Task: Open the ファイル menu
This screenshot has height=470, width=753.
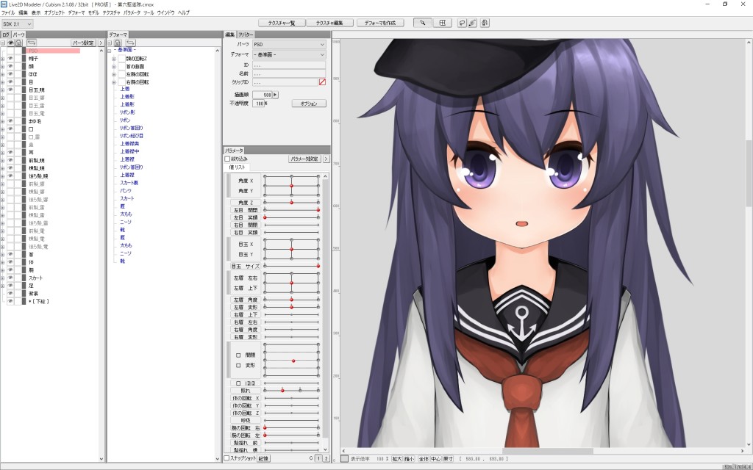Action: (x=8, y=13)
